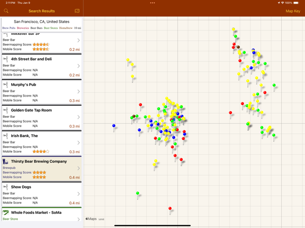This screenshot has width=305, height=228.
Task: Tap the Show Dogs beer bar icon
Action: (6, 187)
